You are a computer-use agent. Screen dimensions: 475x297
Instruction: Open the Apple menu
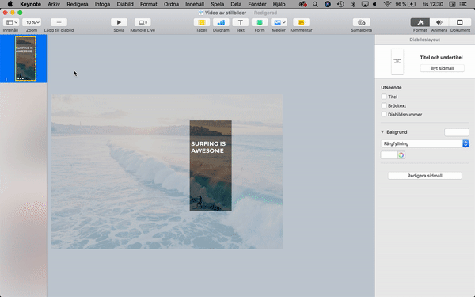coord(10,4)
